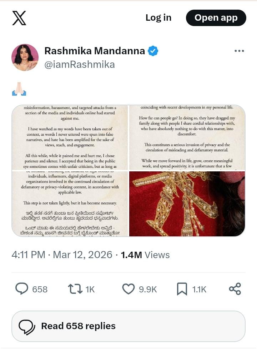The height and width of the screenshot is (352, 257).
Task: Click the blue verified badge
Action: [x=153, y=51]
